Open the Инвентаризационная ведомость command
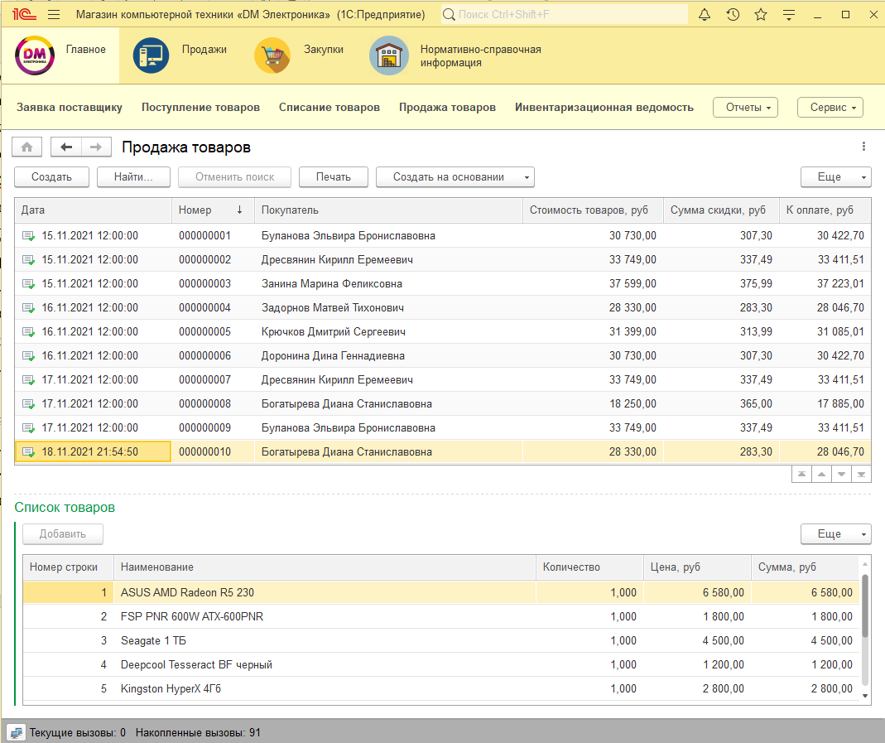 coord(604,108)
